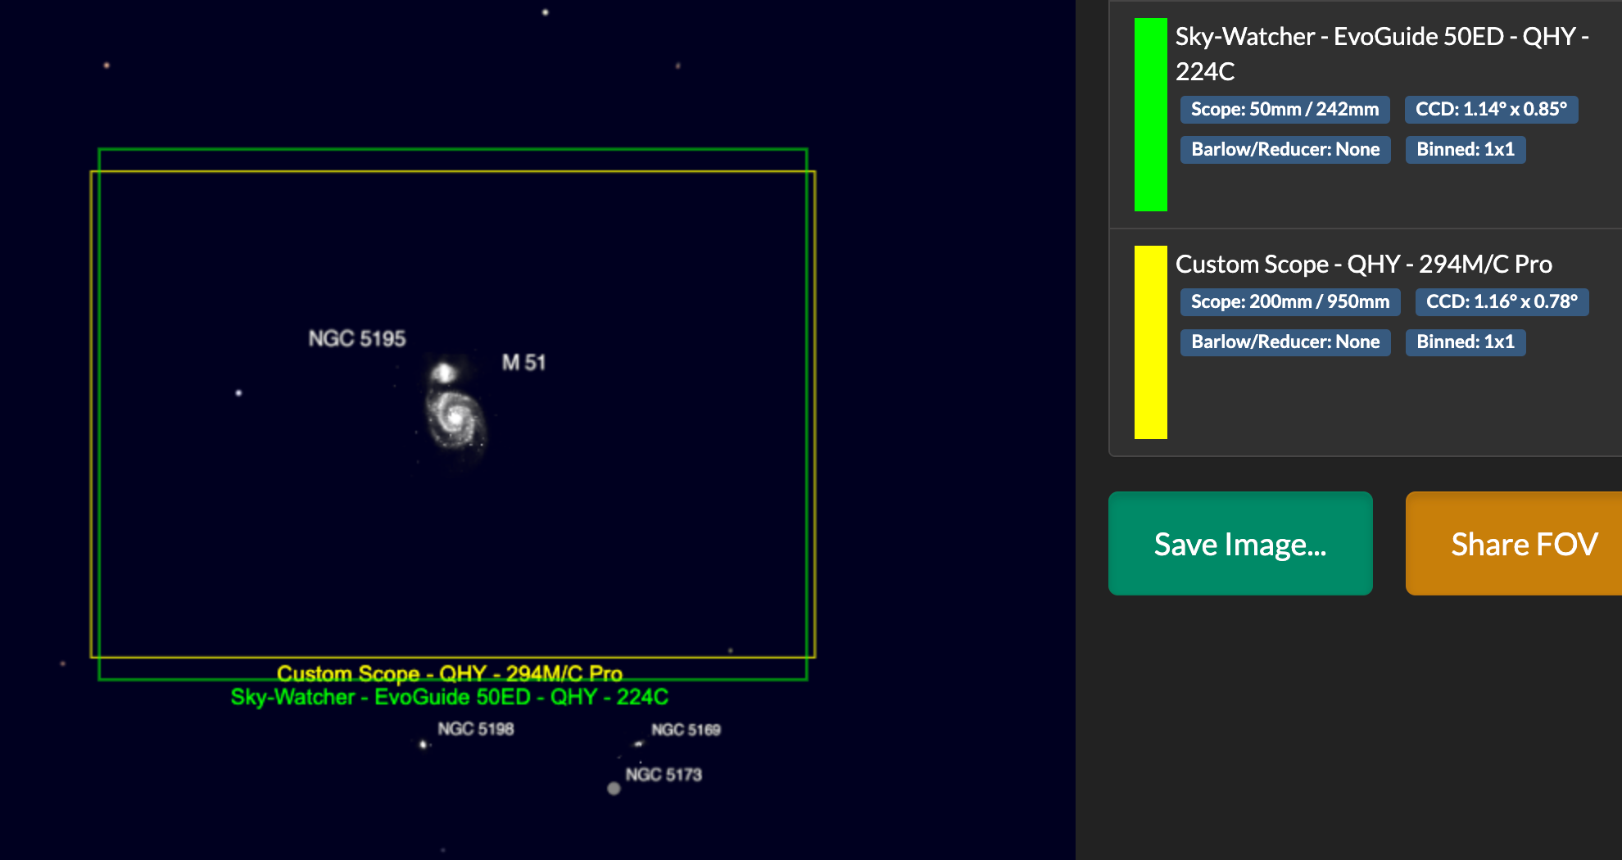Screen dimensions: 1622x860
Task: Click the 'Scope: 200mm / 950mm' badge
Action: coord(1290,302)
